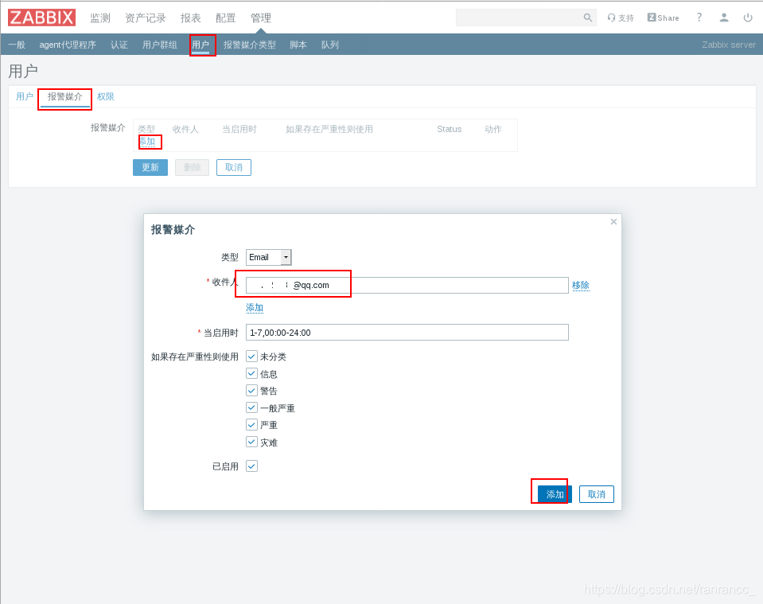
Task: Click 添加 link under recipient field
Action: 255,308
